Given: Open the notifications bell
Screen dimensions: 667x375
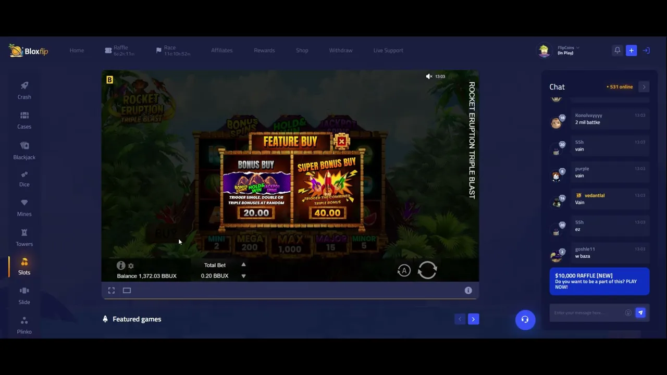Looking at the screenshot, I should [617, 51].
